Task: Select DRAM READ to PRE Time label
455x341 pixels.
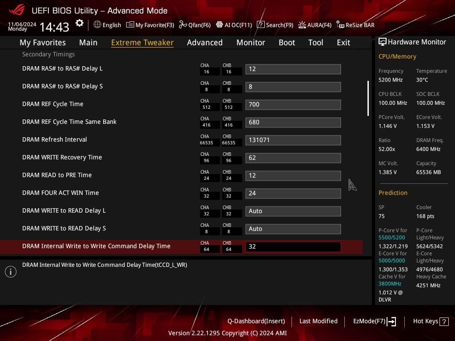Action: pos(57,175)
